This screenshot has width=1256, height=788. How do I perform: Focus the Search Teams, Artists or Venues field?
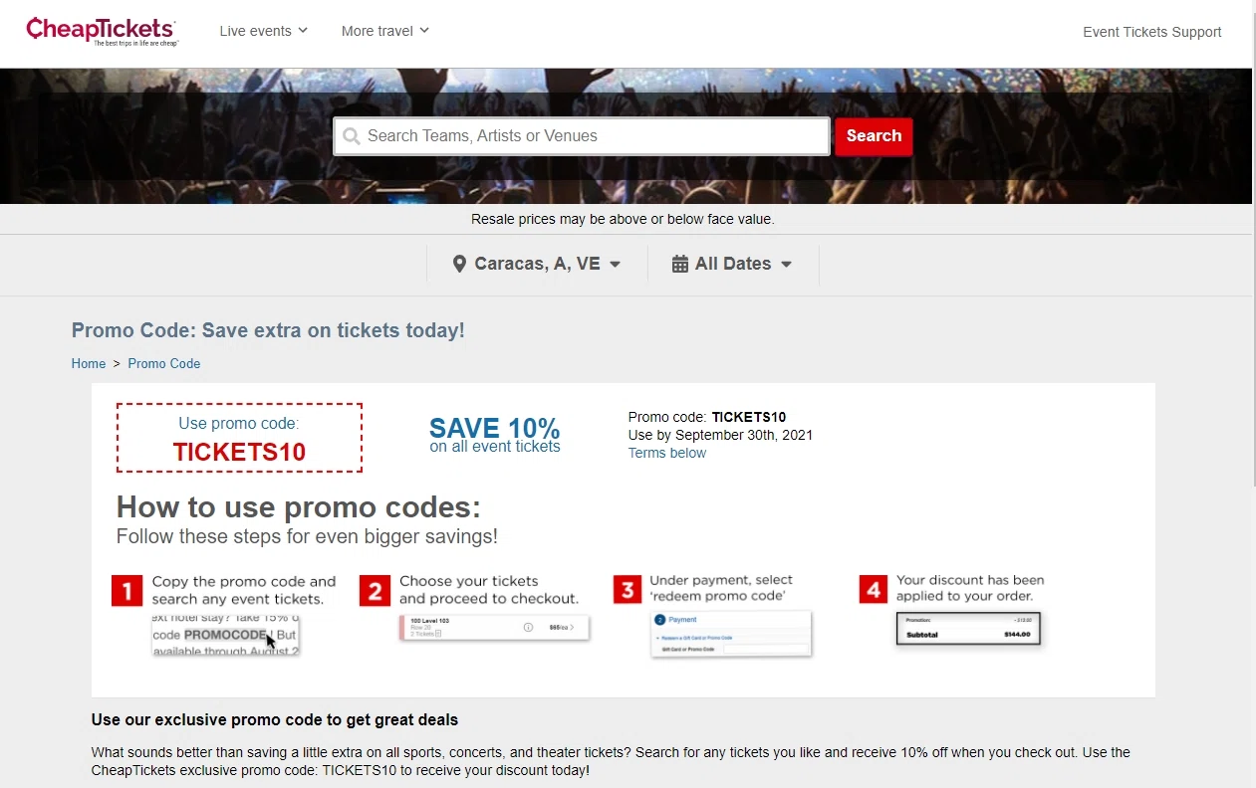tap(582, 136)
